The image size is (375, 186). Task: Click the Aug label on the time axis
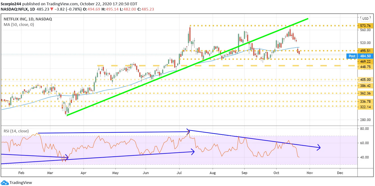coord(212,172)
